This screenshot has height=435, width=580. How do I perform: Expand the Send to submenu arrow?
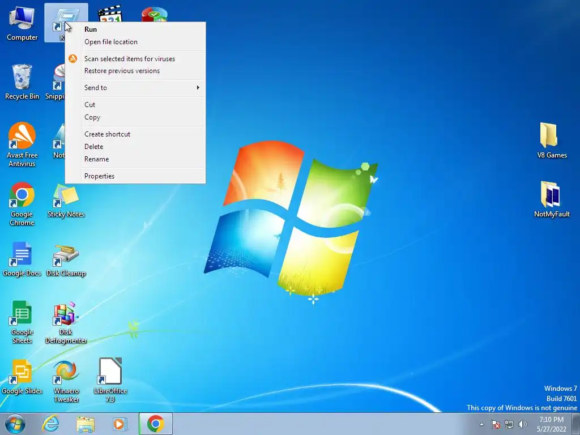pos(198,88)
